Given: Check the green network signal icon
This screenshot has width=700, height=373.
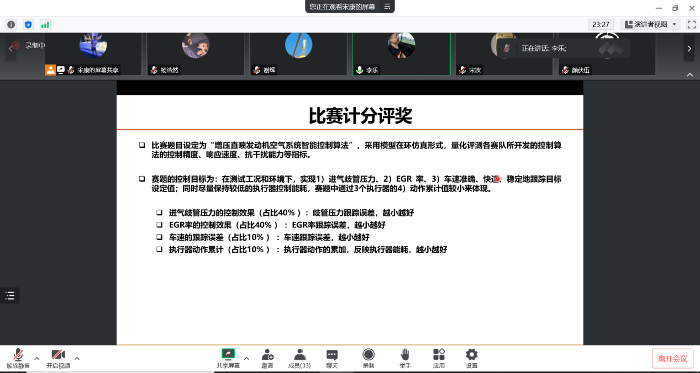Looking at the screenshot, I should click(x=45, y=25).
